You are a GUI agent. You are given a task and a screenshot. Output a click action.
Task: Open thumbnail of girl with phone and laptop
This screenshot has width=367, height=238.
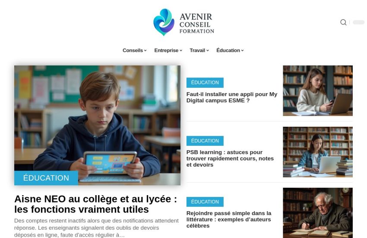(318, 90)
